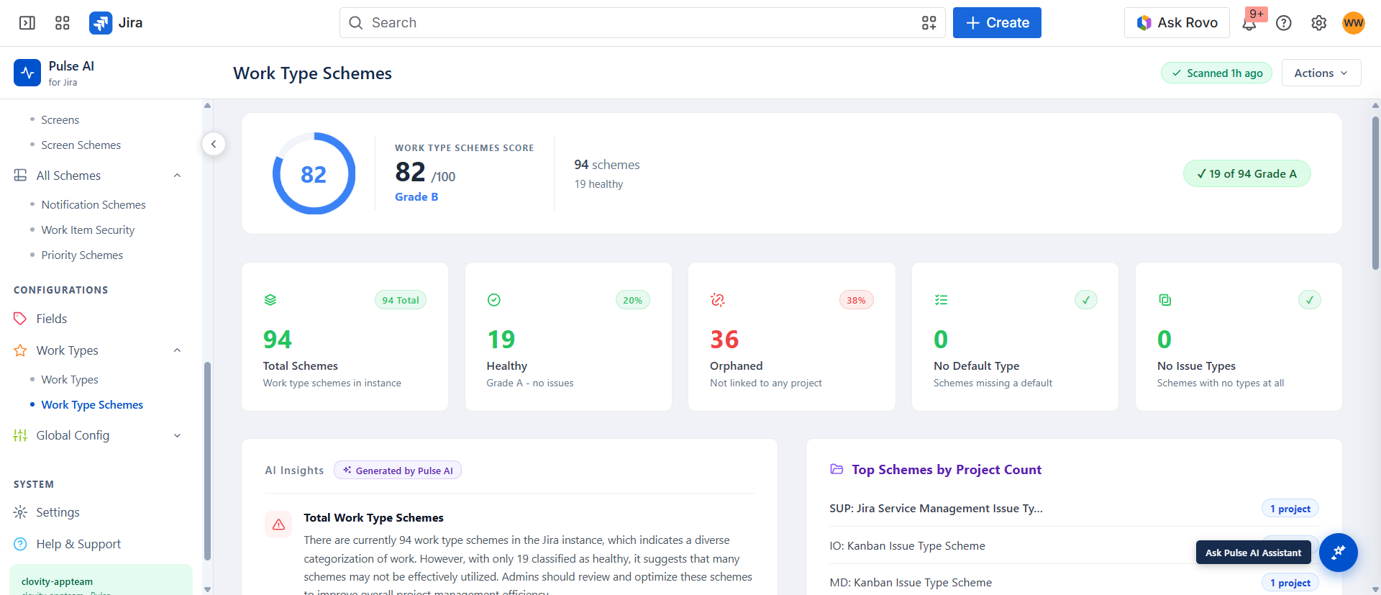Click the Healthy schemes card
1381x595 pixels.
[x=568, y=337]
